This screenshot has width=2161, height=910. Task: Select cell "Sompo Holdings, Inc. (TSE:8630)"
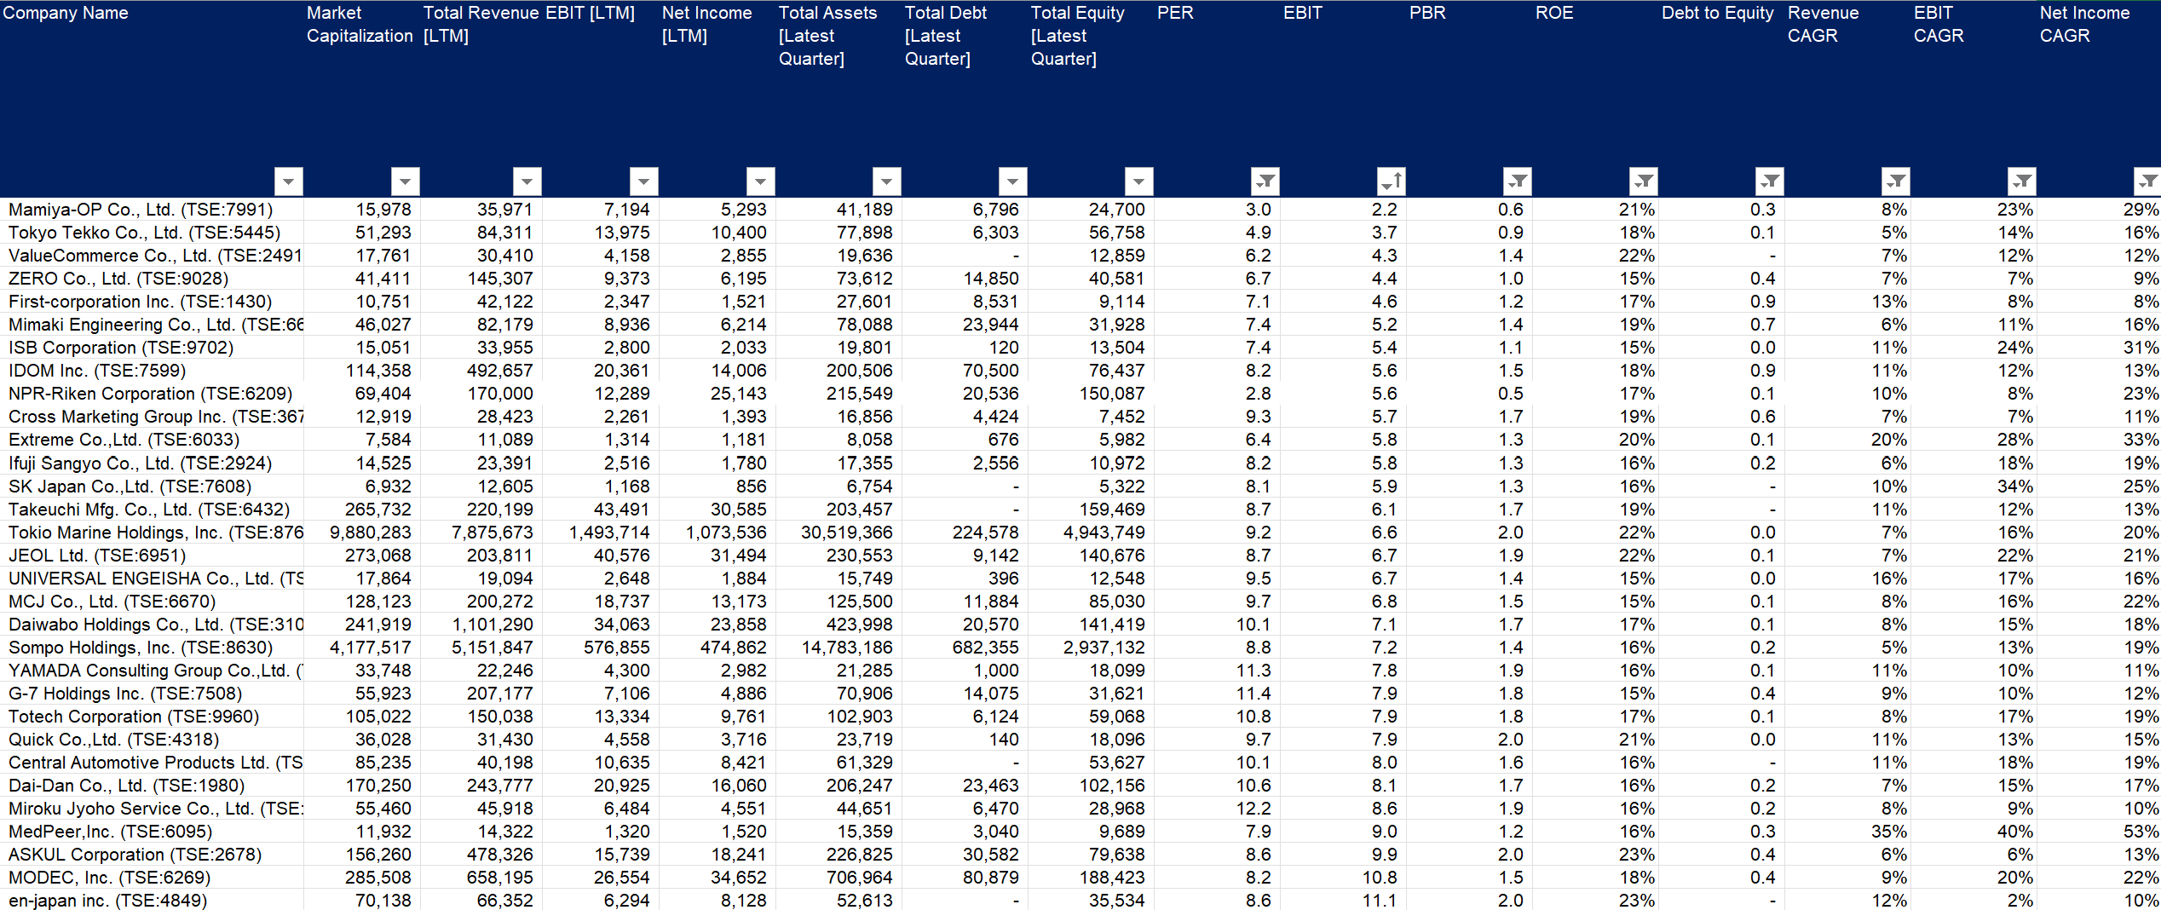(x=153, y=648)
